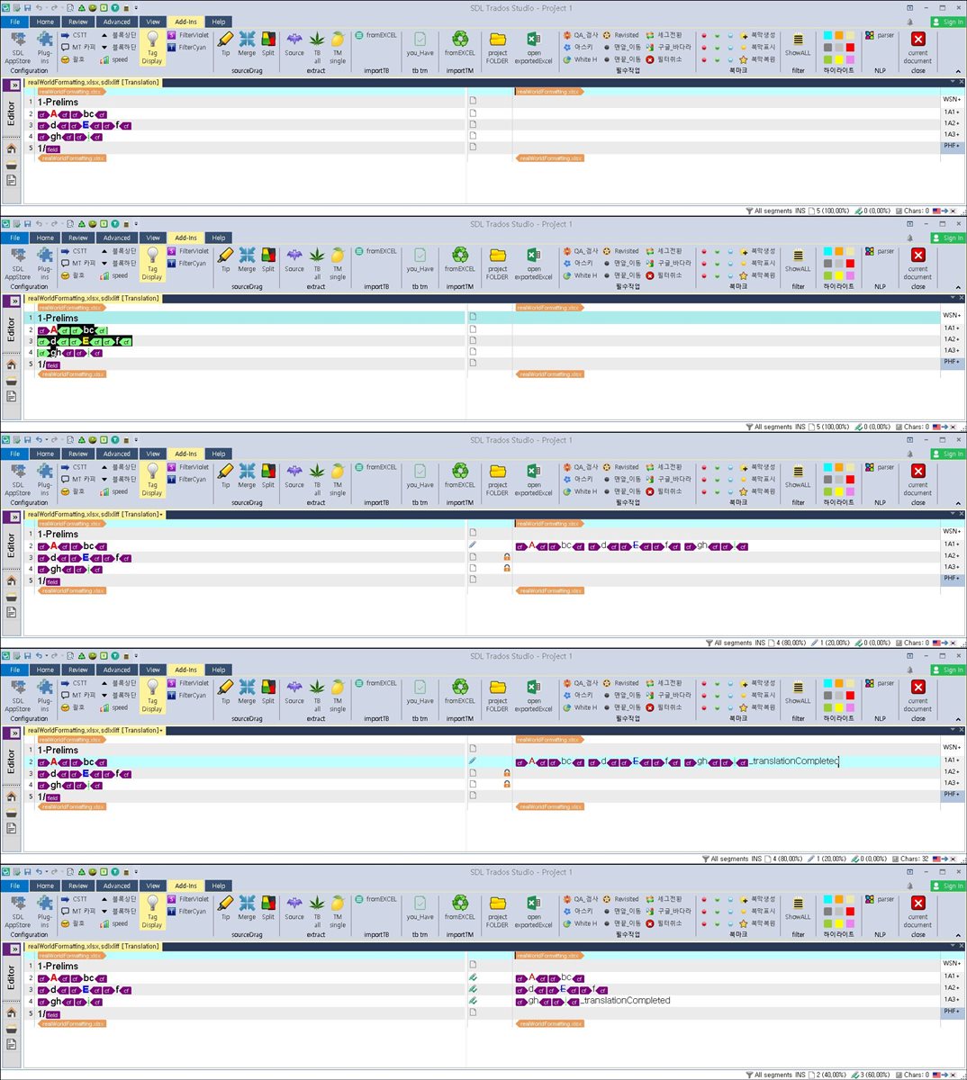Open SDL AppStore in the topmost window
Viewport: 967px width, 1080px height.
(18, 47)
